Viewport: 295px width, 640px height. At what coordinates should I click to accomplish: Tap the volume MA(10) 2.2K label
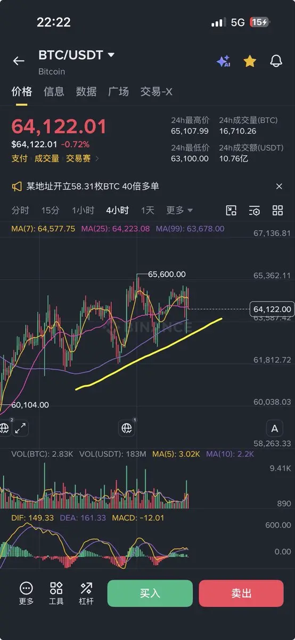tap(230, 454)
